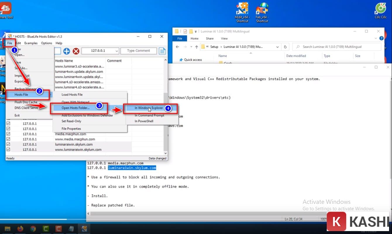Open File Explorer from the taskbar
Image resolution: width=392 pixels, height=234 pixels.
point(8,228)
